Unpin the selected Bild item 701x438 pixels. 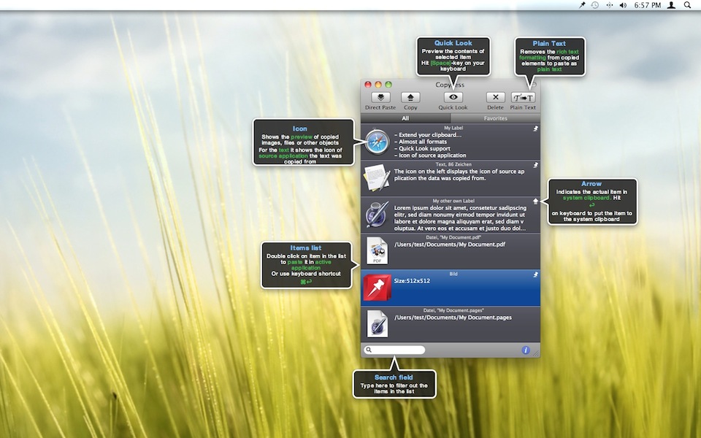[x=535, y=274]
